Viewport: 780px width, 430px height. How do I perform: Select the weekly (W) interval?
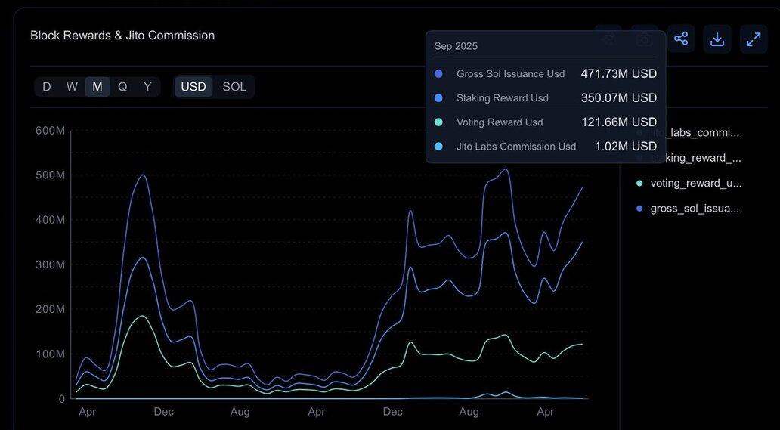point(72,87)
